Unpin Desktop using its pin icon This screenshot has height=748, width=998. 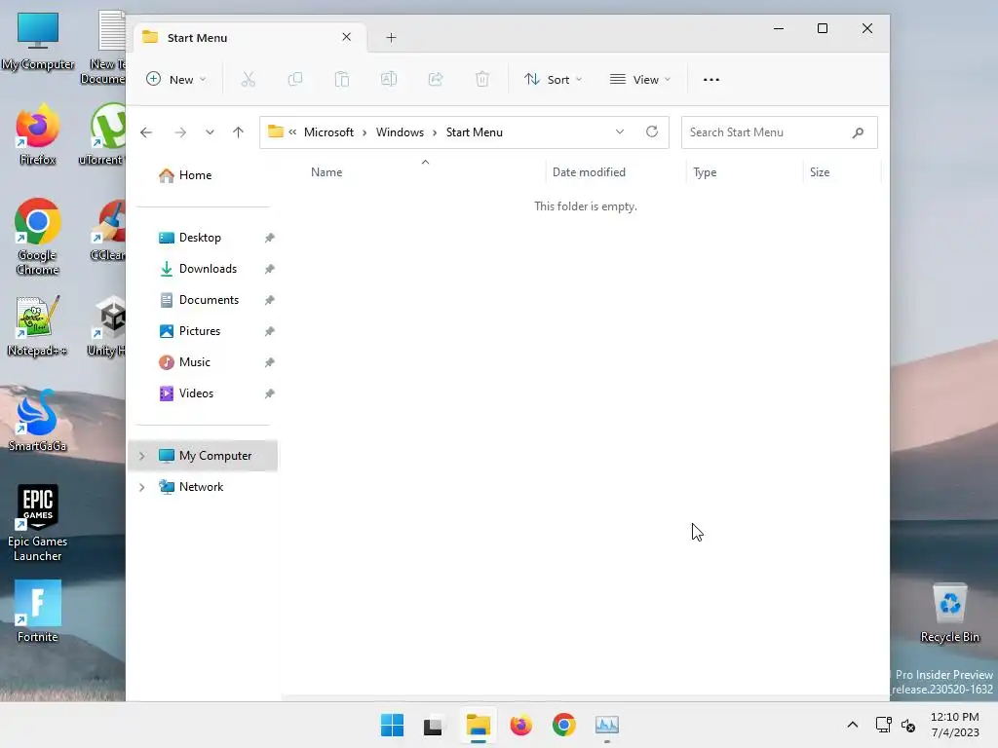point(269,238)
